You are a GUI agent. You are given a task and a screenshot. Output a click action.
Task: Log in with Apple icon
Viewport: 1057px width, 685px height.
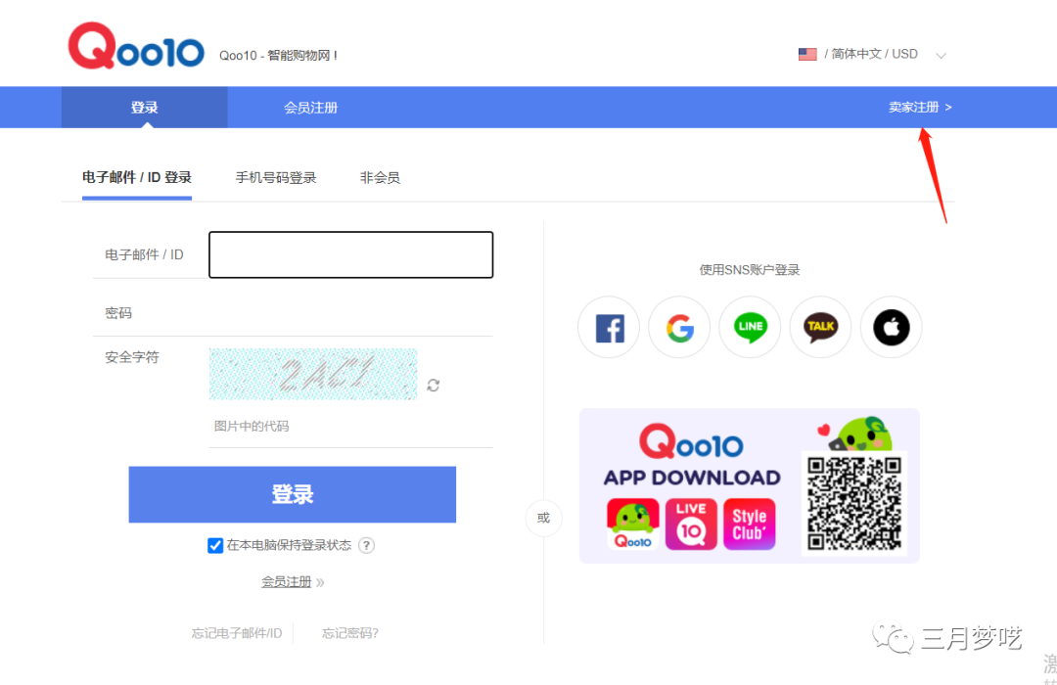click(x=892, y=328)
